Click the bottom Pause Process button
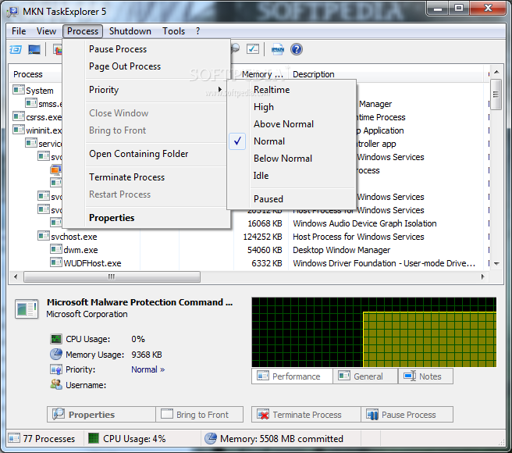Viewport: 512px width, 453px height. click(x=407, y=415)
